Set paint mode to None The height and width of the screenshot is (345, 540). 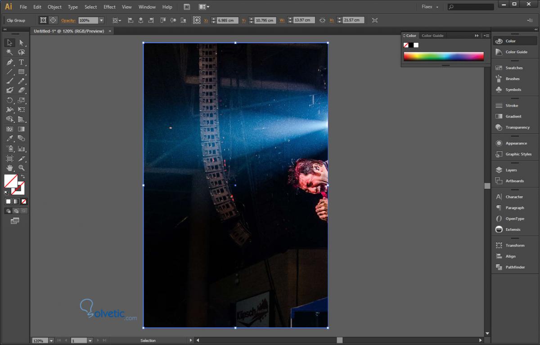[x=24, y=202]
